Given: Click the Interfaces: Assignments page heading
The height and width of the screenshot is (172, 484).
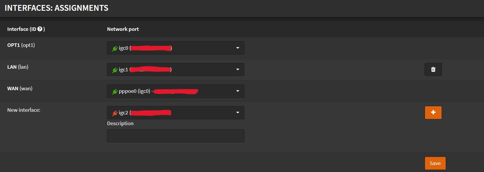Looking at the screenshot, I should tap(56, 8).
